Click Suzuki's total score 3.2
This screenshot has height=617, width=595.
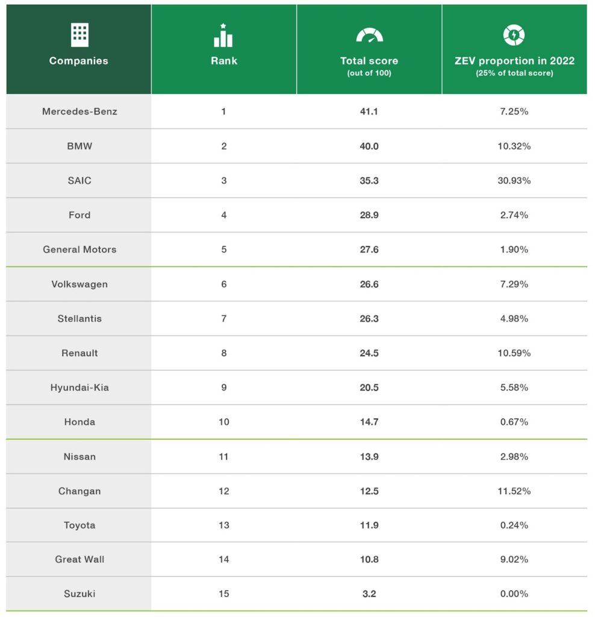[369, 594]
